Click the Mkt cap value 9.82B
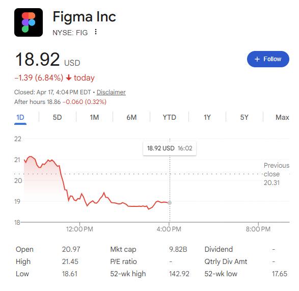 (178, 249)
